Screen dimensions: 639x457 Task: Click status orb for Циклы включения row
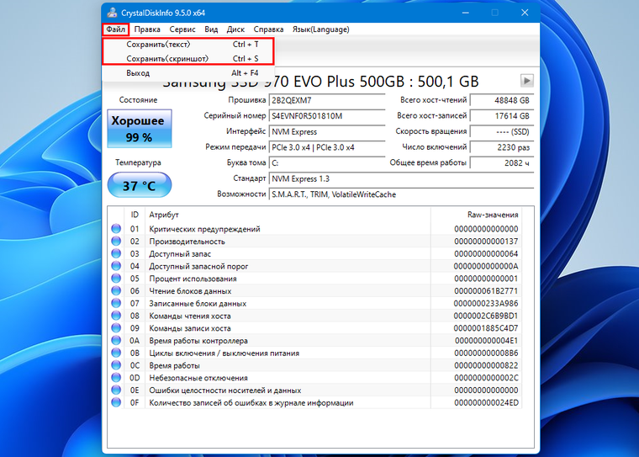point(116,353)
